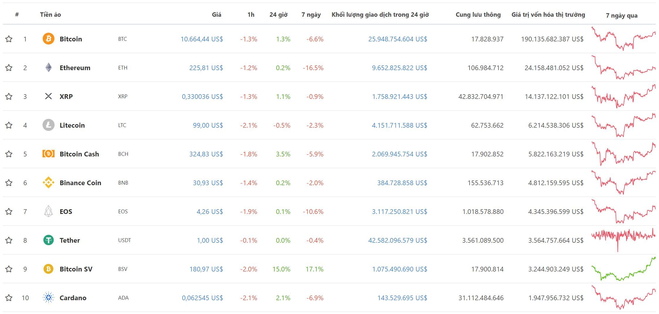659x314 pixels.
Task: Sort by Giá trị vốn hóa header
Action: 548,14
